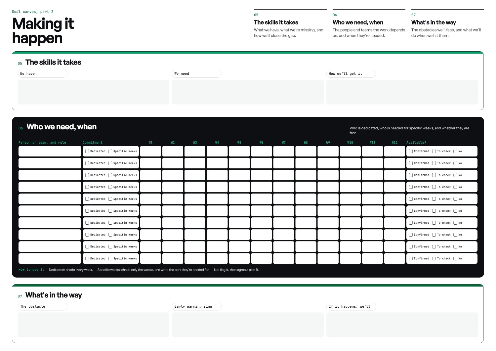Select the W1 cell in the first row
Viewport: 496px width, 351px height.
click(x=150, y=151)
